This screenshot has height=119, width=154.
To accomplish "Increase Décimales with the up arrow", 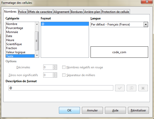I will [55, 66].
